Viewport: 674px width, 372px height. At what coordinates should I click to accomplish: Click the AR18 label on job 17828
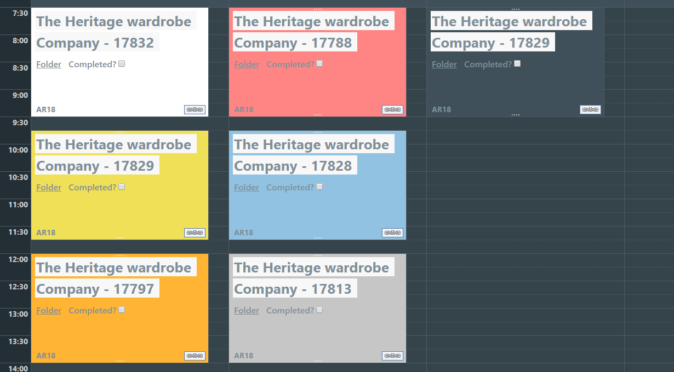point(244,233)
